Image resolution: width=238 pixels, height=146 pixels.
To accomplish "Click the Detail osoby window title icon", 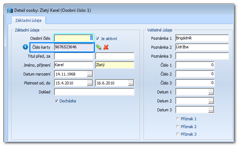I will (x=10, y=10).
